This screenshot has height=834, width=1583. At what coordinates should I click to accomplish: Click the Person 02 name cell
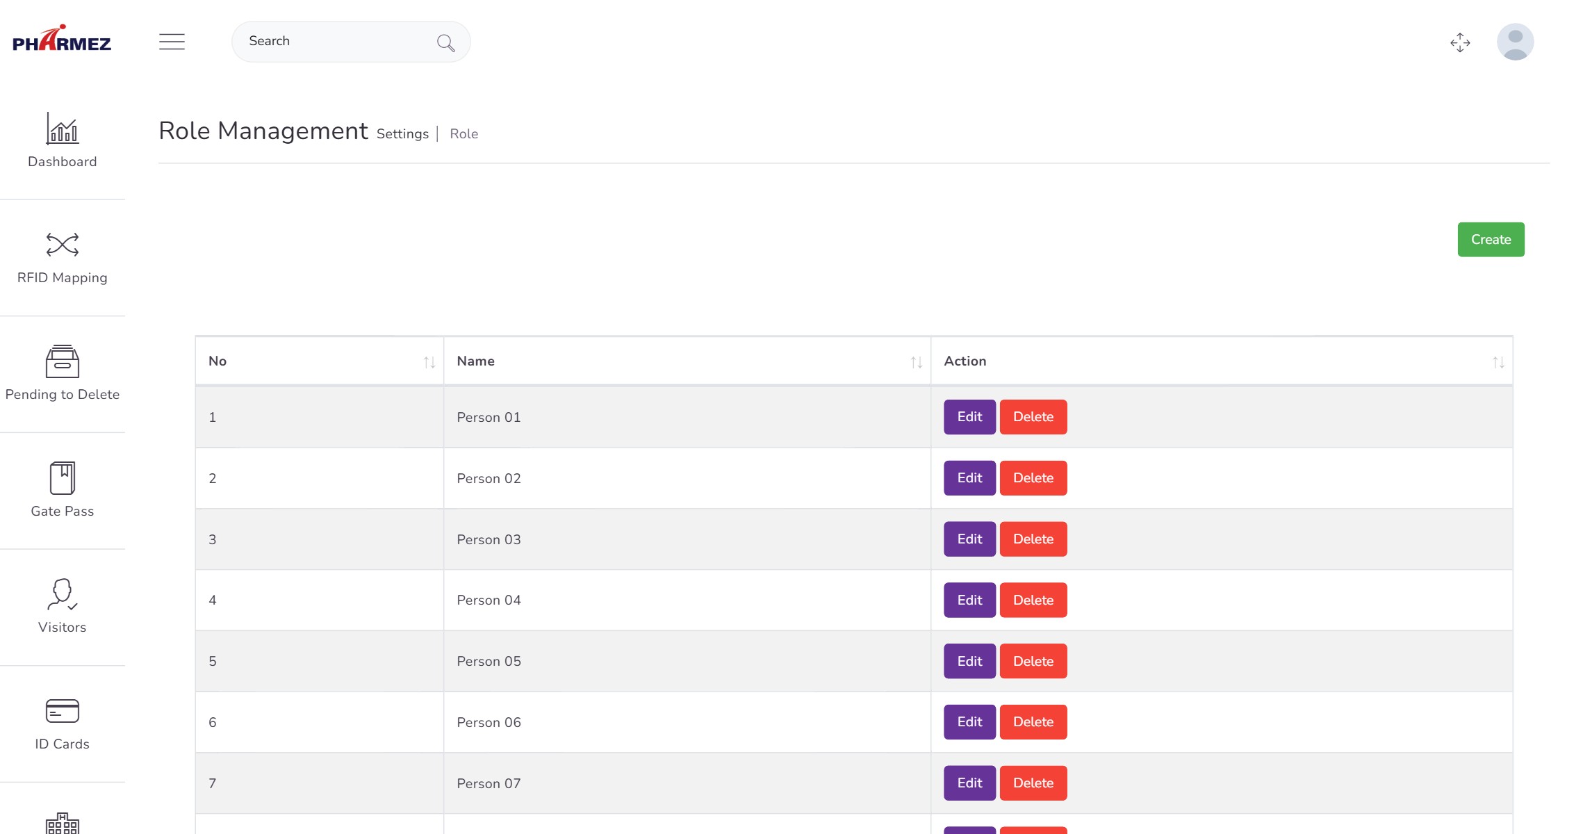tap(687, 478)
